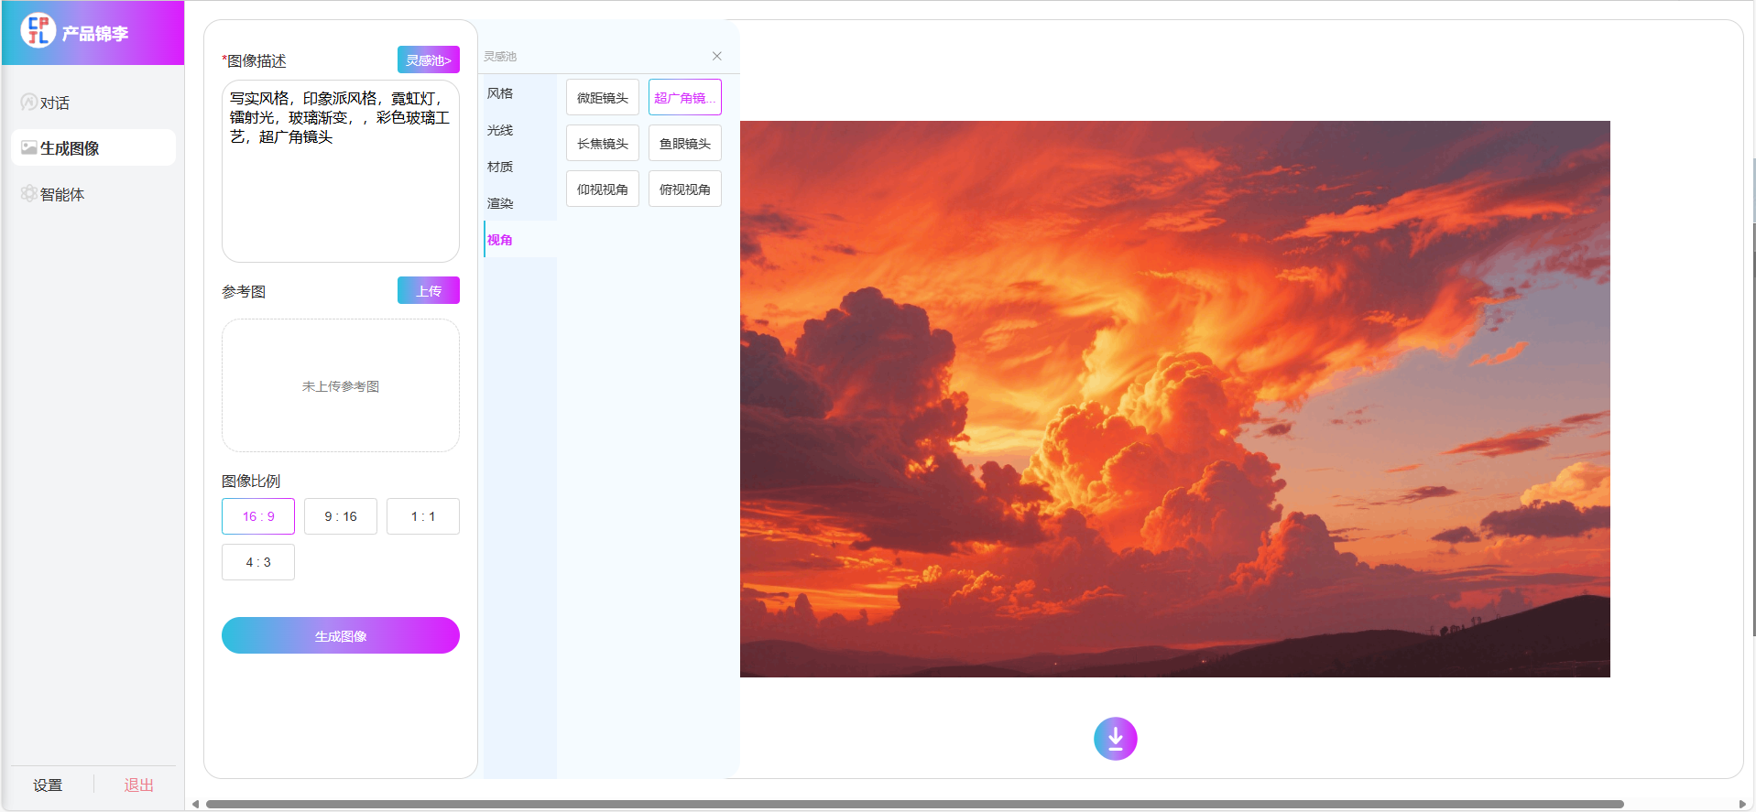
Task: Close the 灵感池 panel
Action: click(717, 56)
